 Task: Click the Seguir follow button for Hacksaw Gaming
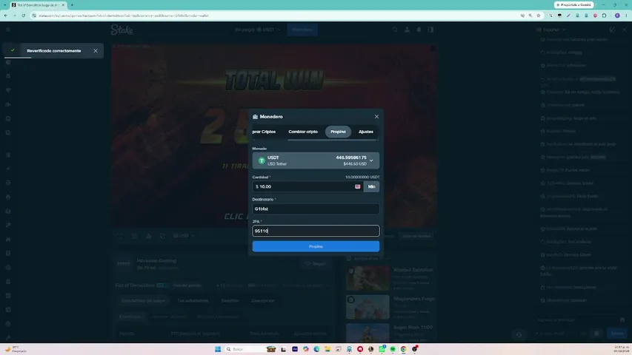(x=315, y=263)
